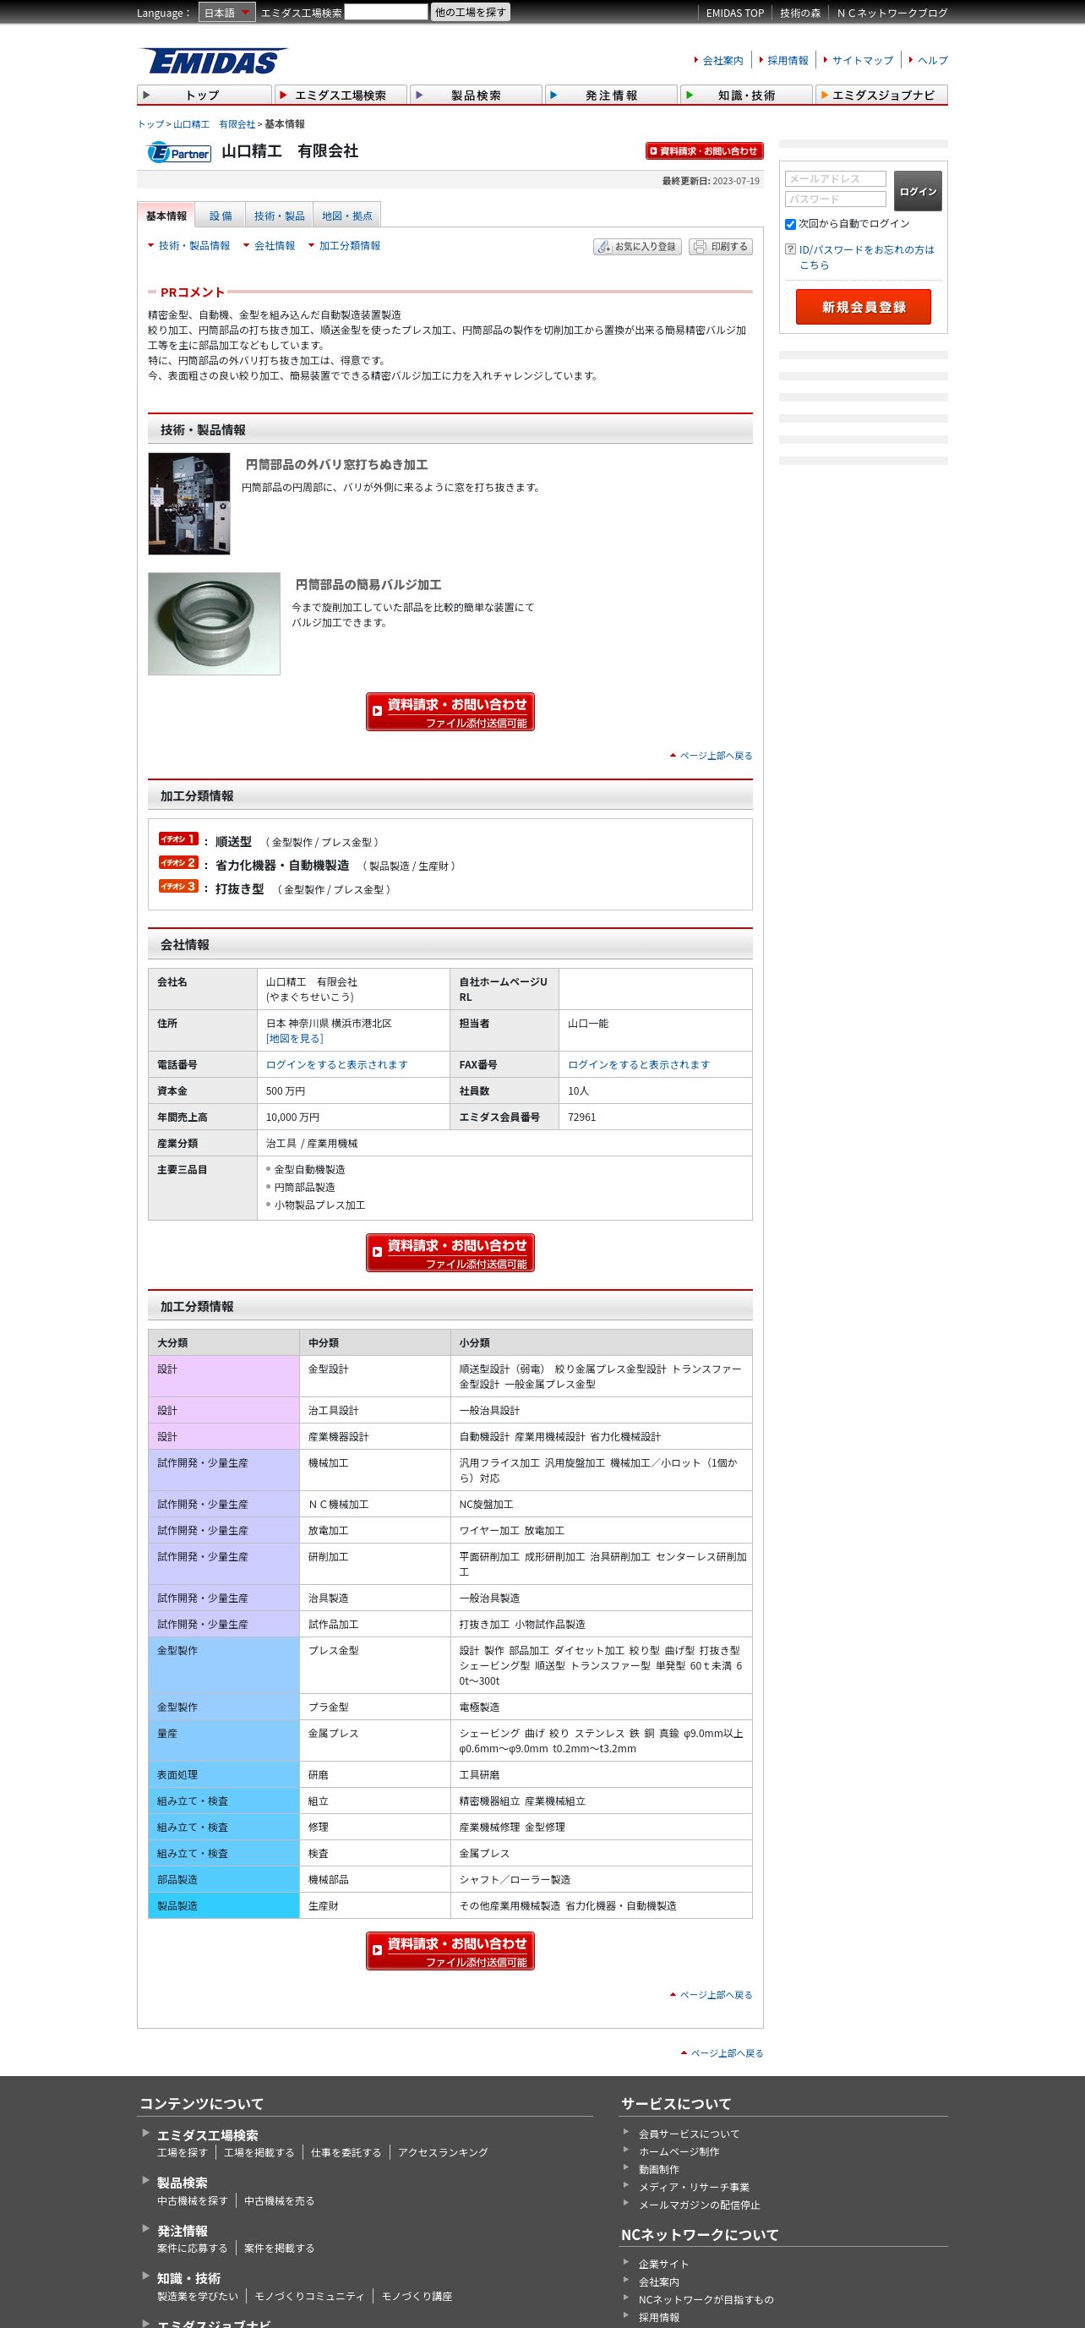Click inquiry button below company info table
1085x2328 pixels.
(x=450, y=1253)
